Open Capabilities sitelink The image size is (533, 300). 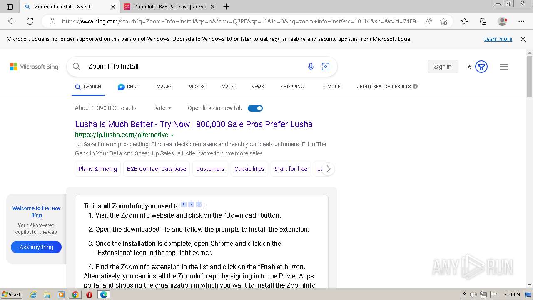click(249, 169)
